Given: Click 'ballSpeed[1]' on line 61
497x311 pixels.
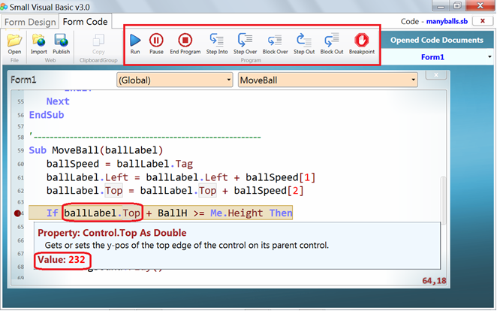Looking at the screenshot, I should 281,177.
